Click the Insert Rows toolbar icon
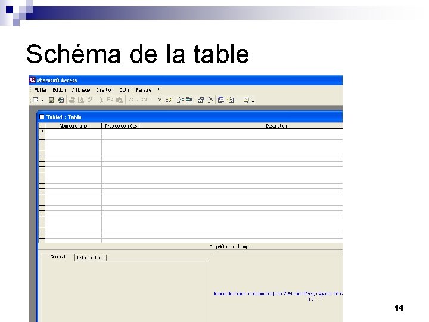The width and height of the screenshot is (429, 322). [x=180, y=100]
